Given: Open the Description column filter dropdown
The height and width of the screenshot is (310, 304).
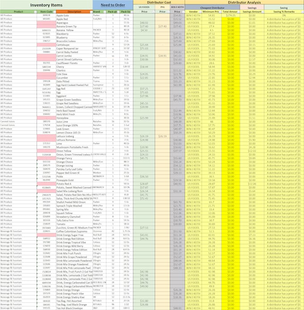Looking at the screenshot, I should point(91,12).
